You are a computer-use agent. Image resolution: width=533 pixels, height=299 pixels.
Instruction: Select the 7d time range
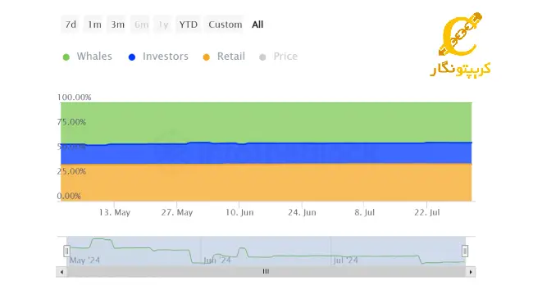point(71,25)
